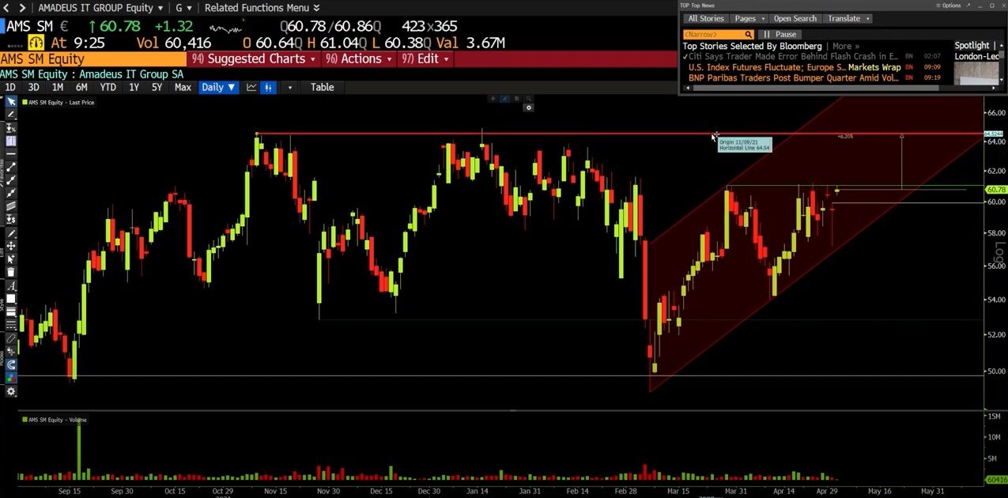
Task: Open the Edit dropdown
Action: [425, 59]
